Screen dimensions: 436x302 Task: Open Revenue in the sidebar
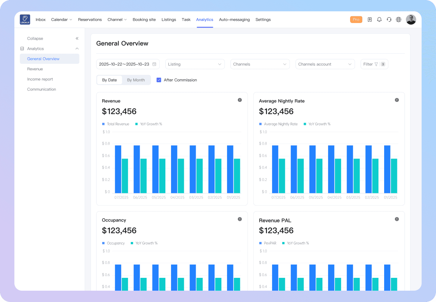(35, 69)
